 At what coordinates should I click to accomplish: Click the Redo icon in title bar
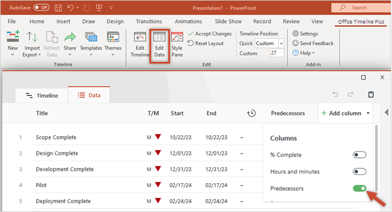click(x=87, y=8)
